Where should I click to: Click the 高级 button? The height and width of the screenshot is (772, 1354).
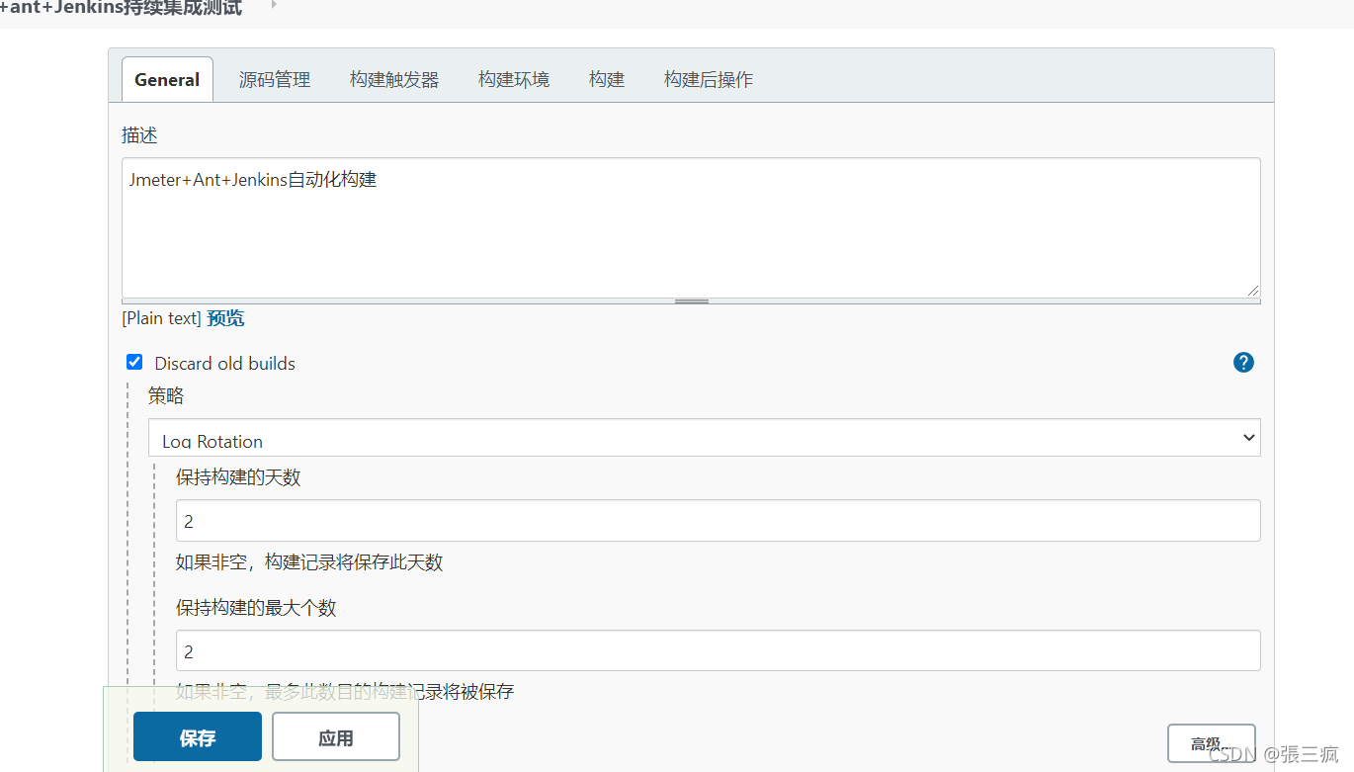(x=1211, y=743)
